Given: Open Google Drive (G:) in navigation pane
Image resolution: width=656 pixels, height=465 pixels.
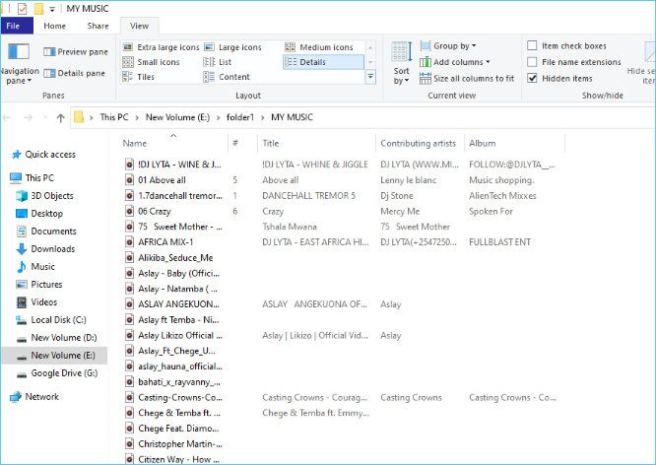Looking at the screenshot, I should tap(64, 373).
